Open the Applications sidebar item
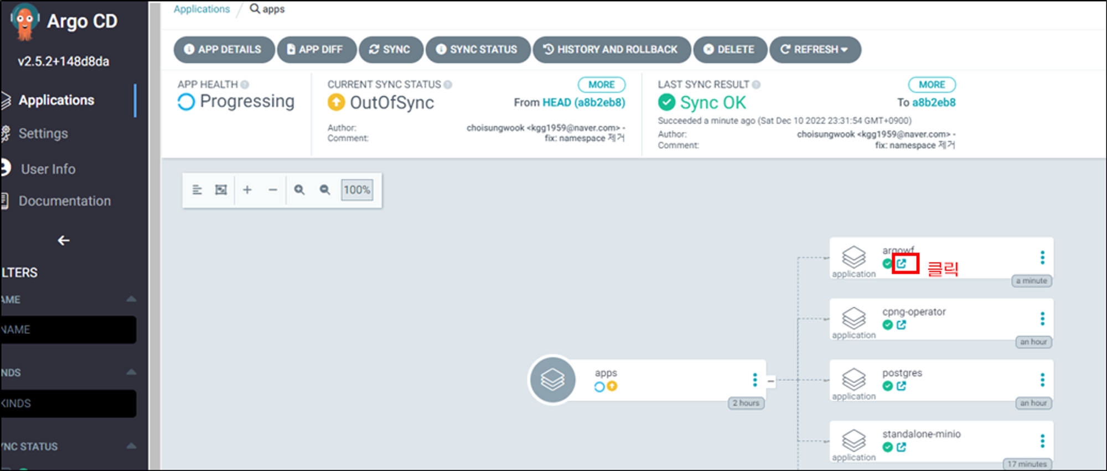This screenshot has width=1107, height=471. (56, 100)
